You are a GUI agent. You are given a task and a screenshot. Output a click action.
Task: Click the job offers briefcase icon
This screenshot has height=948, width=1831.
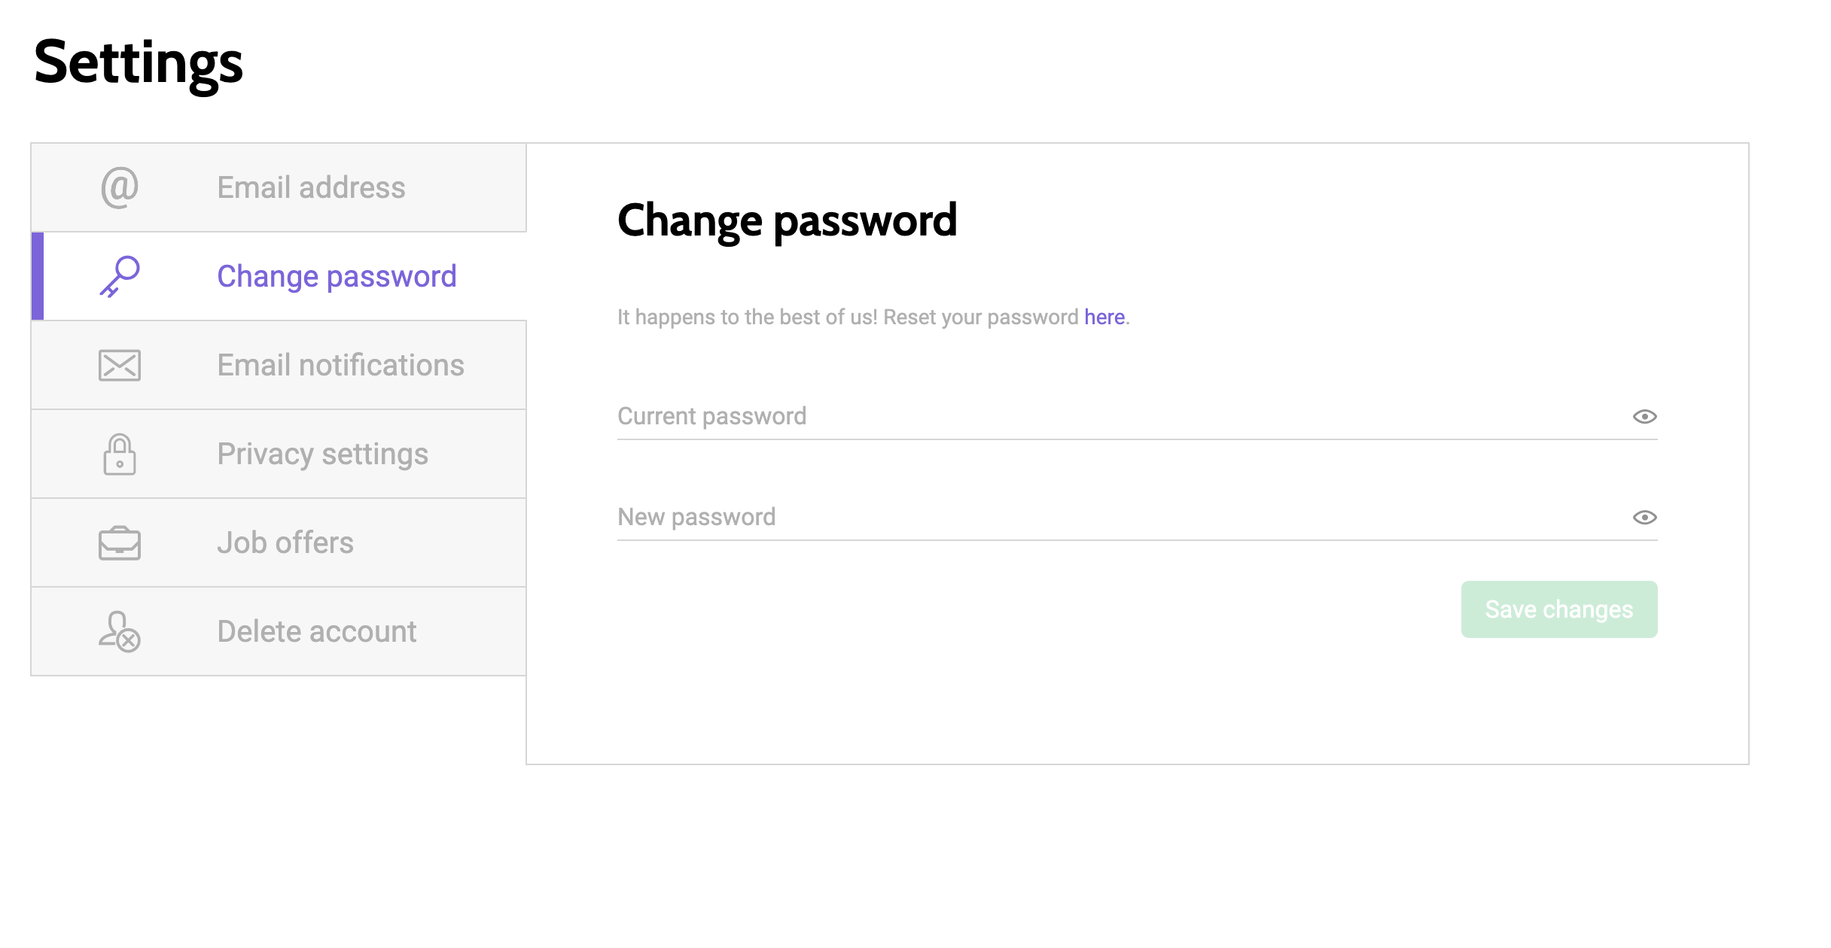click(118, 542)
